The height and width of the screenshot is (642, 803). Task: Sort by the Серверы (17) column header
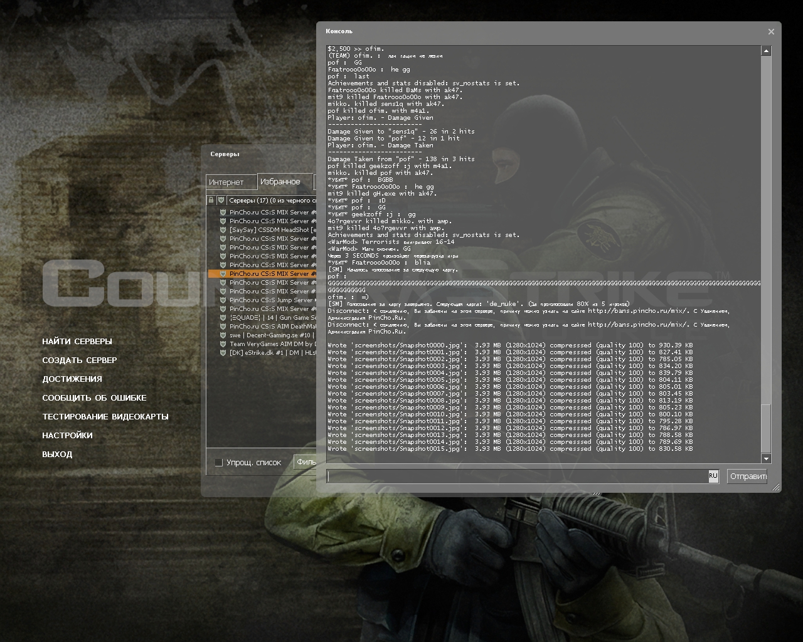tap(271, 200)
